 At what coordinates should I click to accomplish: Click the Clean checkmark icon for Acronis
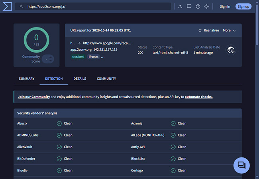[173, 124]
